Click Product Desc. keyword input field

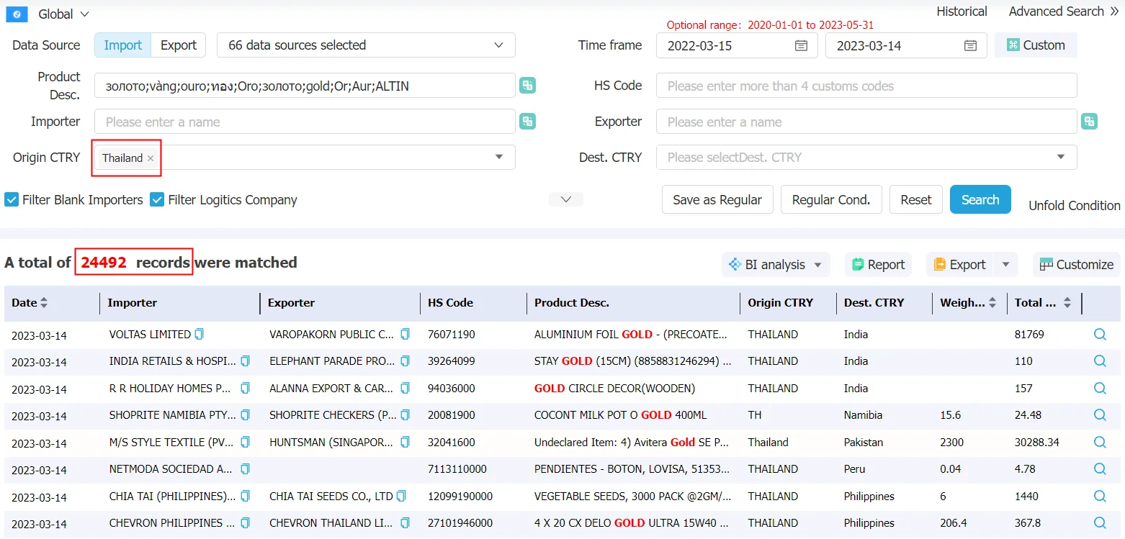[305, 86]
